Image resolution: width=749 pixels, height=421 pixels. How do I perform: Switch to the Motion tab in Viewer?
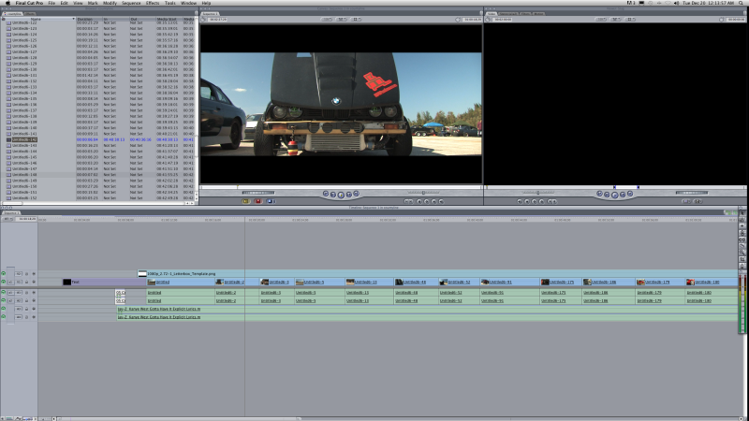[x=539, y=14]
